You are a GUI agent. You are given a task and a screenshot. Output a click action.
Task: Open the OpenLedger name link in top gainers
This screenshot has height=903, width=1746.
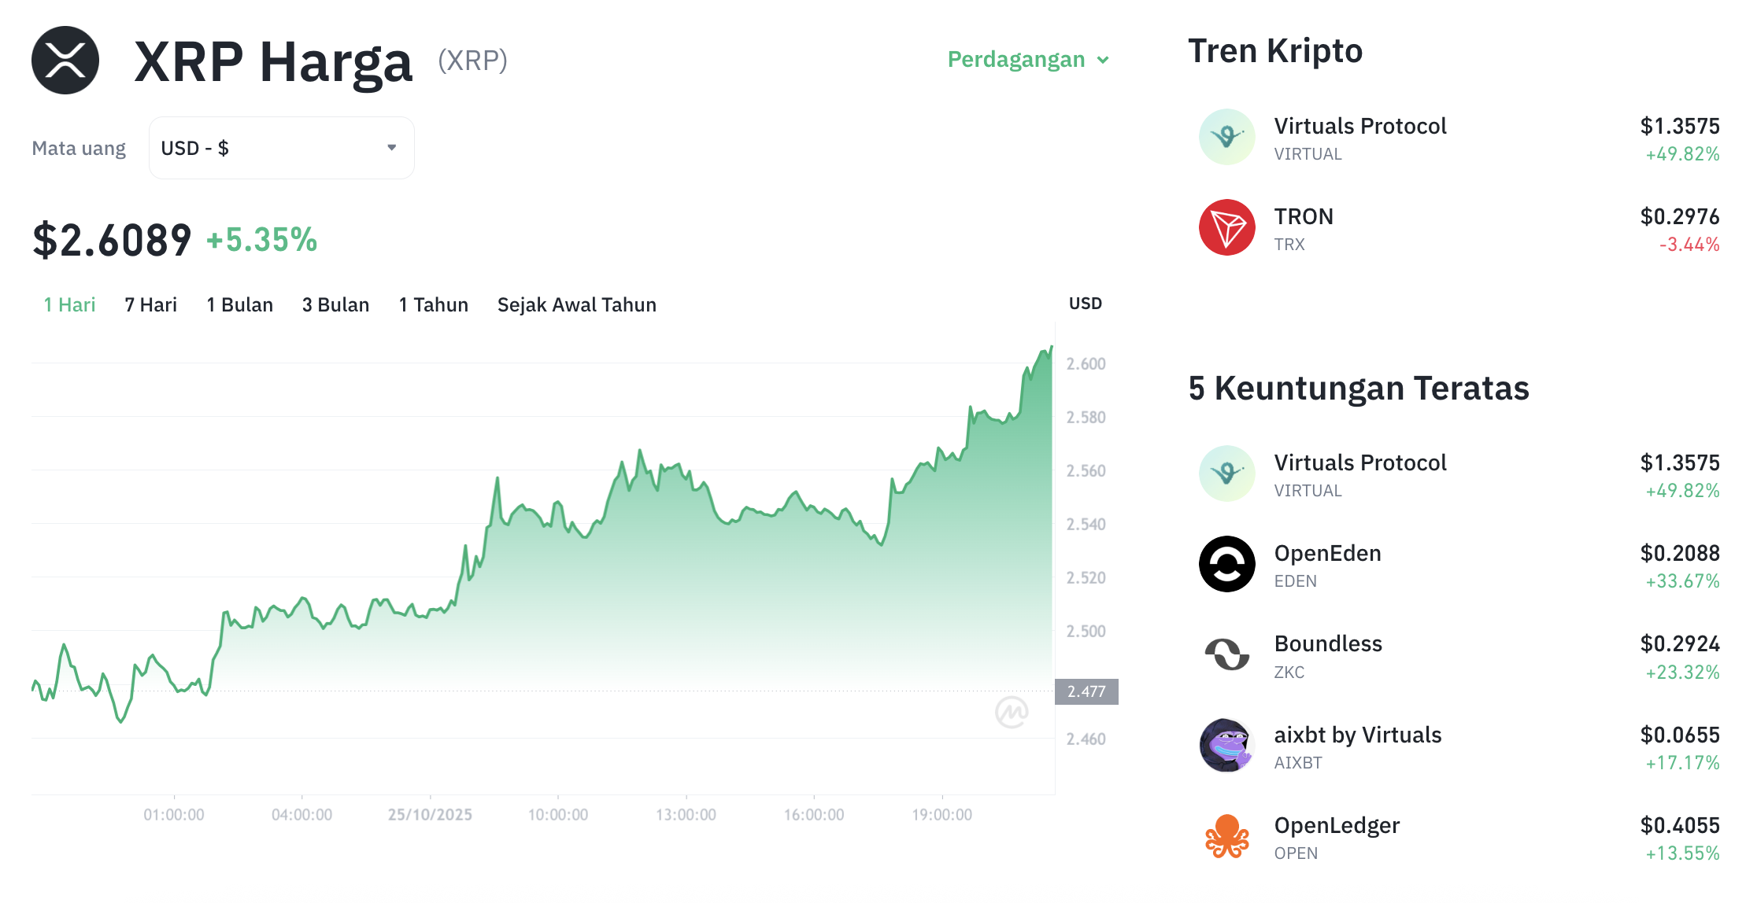click(1337, 825)
